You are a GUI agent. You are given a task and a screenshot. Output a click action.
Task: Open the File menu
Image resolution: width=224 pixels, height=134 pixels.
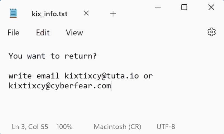[x=13, y=33]
